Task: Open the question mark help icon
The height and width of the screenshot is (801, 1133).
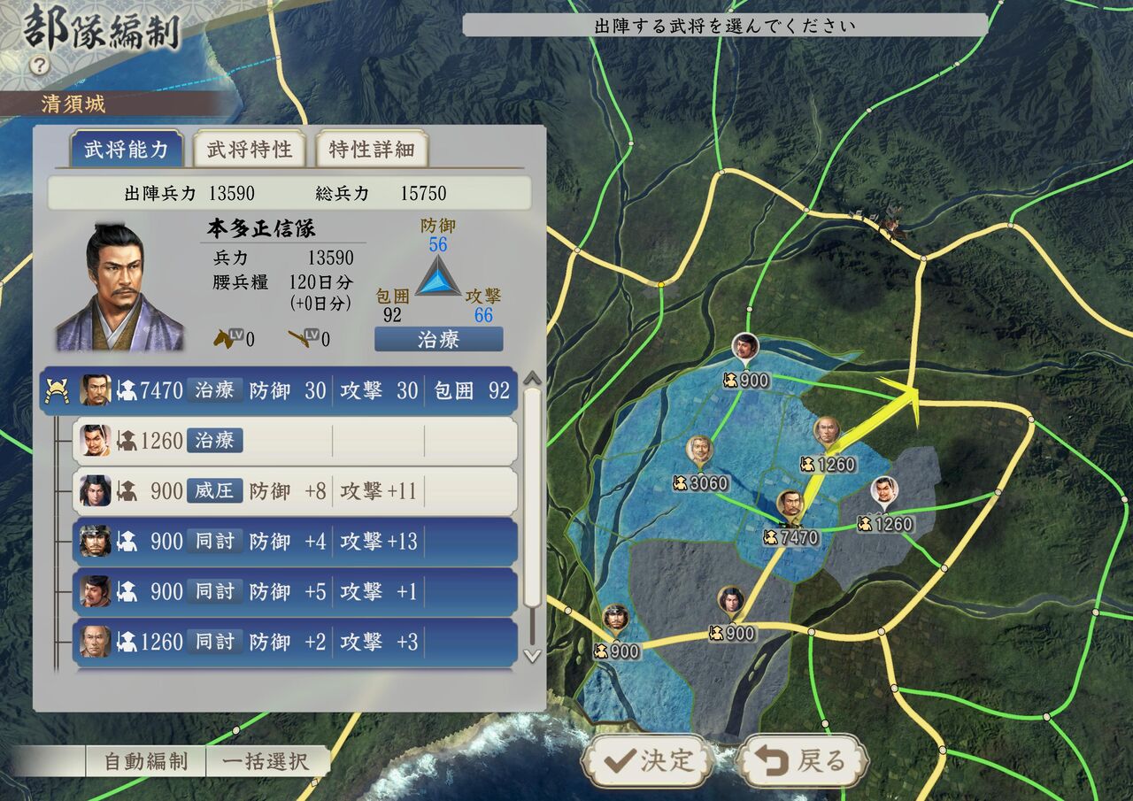Action: 40,66
